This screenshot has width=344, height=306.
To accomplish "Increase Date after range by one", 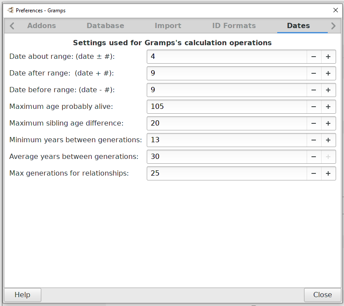I will pos(328,73).
